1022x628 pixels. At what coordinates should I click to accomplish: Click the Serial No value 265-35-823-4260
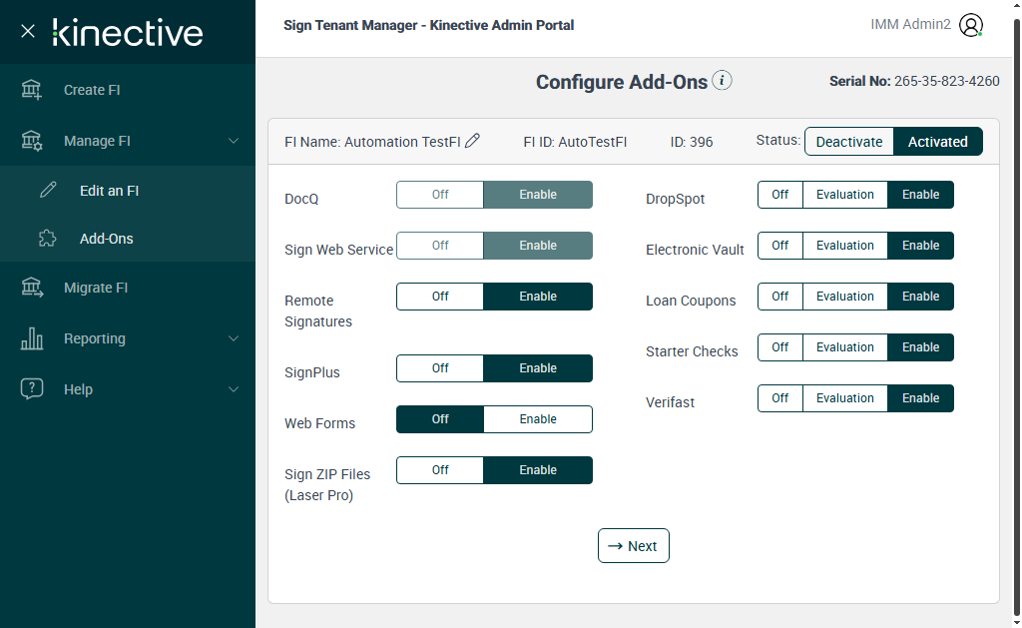(946, 81)
